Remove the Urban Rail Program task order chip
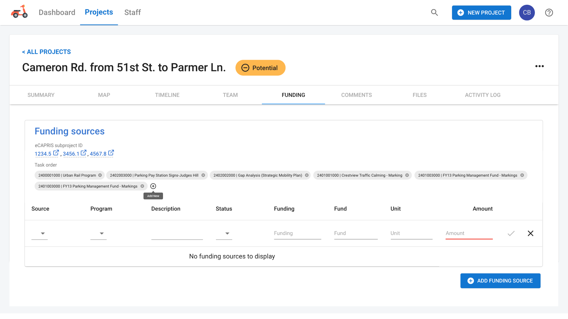This screenshot has height=319, width=568. 100,175
